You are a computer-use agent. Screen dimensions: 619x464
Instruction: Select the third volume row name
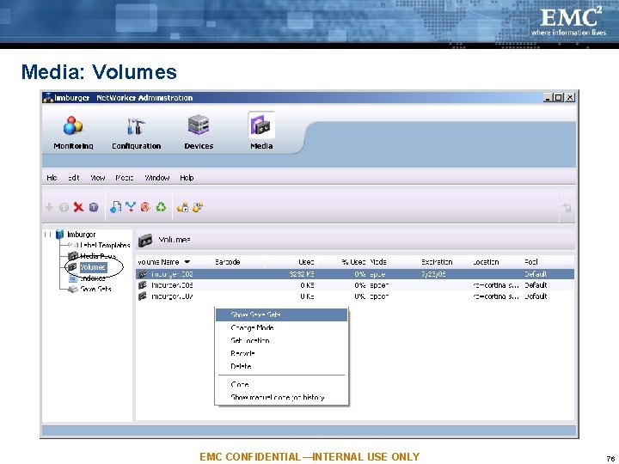pos(172,296)
